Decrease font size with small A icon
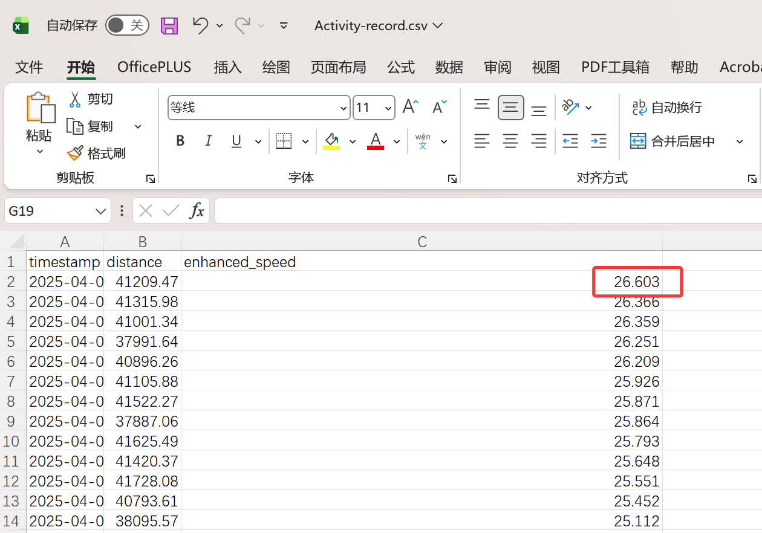The width and height of the screenshot is (762, 533). (x=440, y=107)
